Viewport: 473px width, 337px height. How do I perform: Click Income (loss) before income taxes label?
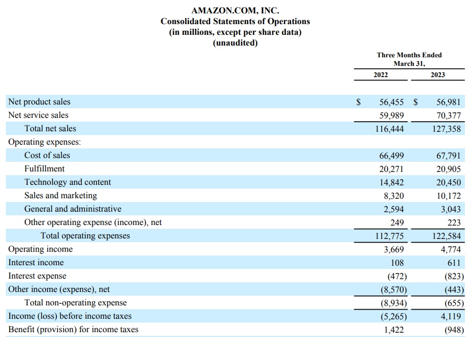[70, 316]
